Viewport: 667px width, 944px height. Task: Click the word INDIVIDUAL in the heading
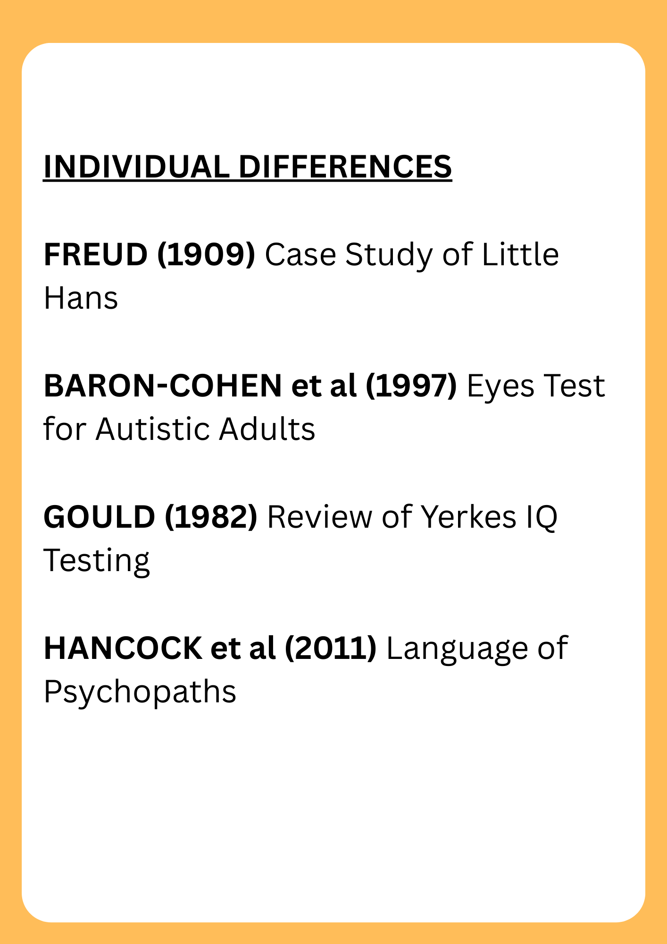(136, 167)
